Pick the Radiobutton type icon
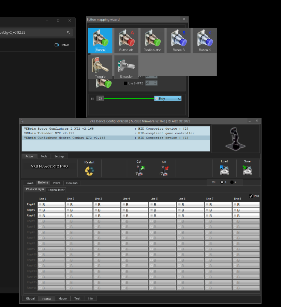281x307 pixels. coord(152,41)
